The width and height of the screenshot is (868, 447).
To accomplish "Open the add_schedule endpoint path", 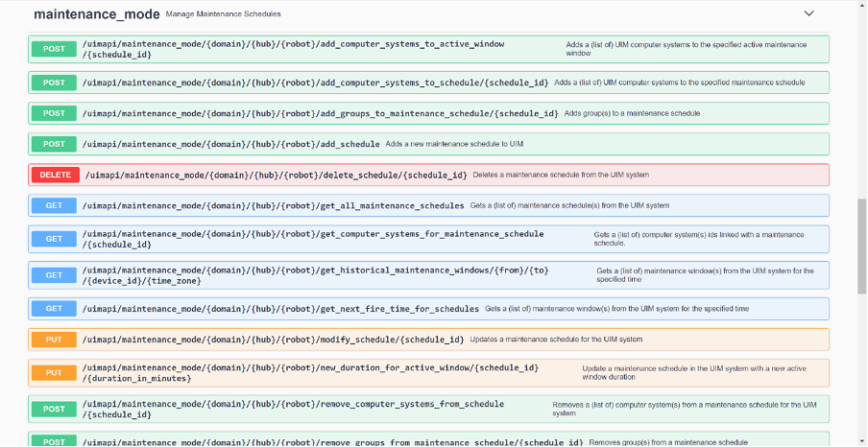I will tap(230, 144).
